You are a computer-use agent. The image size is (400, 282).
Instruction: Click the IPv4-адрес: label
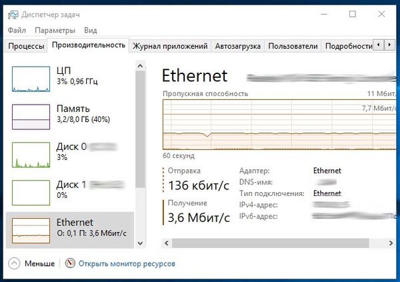(x=259, y=205)
